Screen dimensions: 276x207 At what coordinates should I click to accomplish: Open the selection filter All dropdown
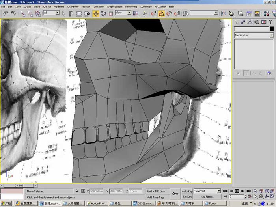[x=51, y=13]
